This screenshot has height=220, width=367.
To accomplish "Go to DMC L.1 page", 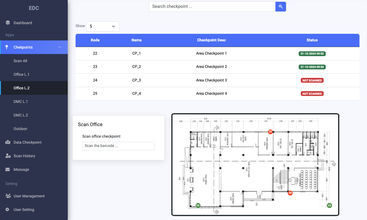I will point(20,101).
